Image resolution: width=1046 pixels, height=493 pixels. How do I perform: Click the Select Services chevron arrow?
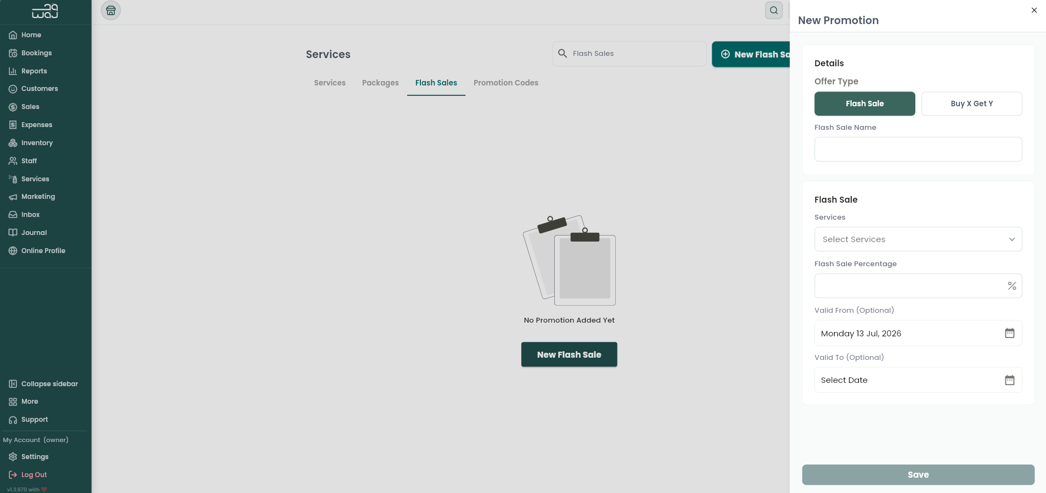[1012, 239]
